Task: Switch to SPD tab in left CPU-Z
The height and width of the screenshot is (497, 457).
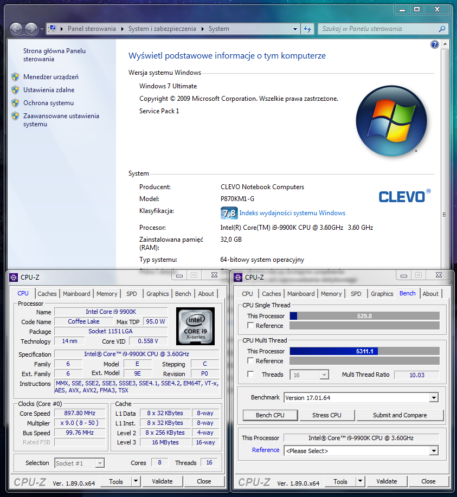Action: (132, 294)
